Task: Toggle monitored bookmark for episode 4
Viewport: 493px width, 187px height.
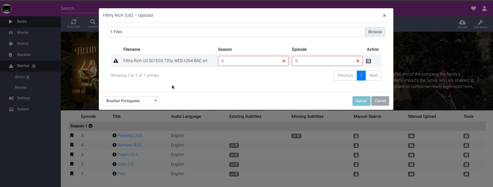Action: pos(72,145)
